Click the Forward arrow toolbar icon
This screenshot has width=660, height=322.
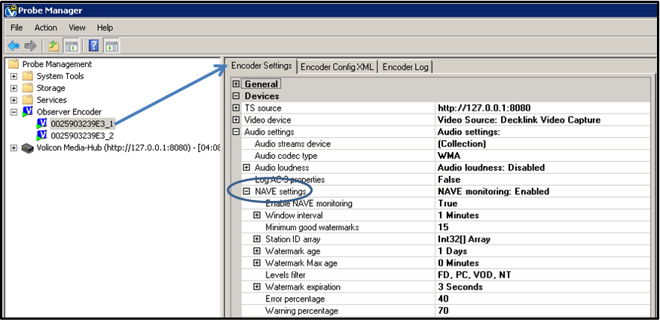coord(30,46)
